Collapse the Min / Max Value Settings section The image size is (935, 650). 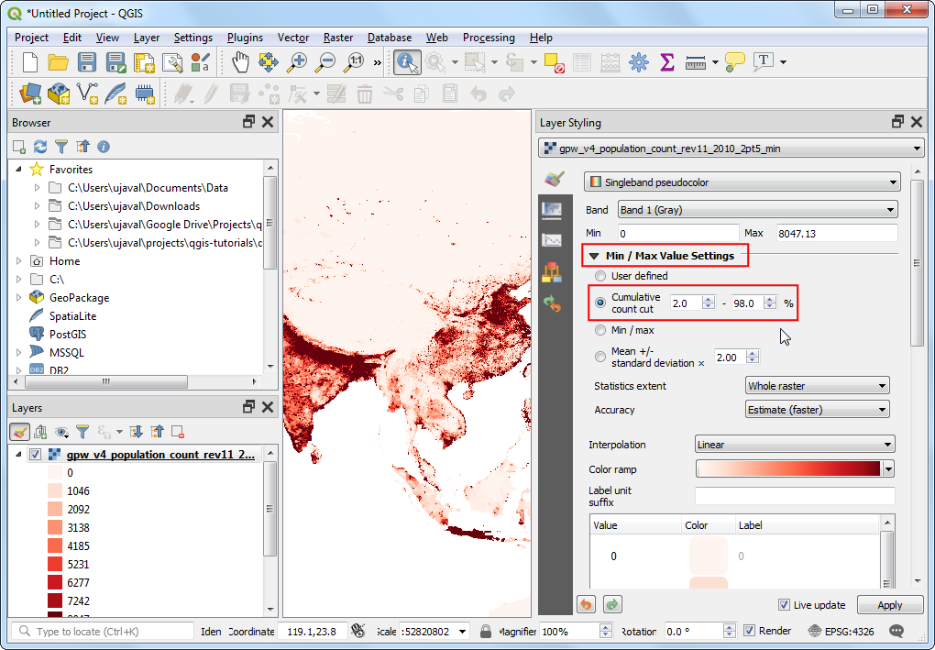[x=594, y=256]
